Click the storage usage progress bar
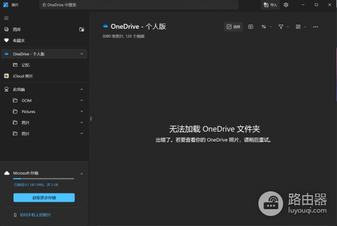Screen dimensions: 337x226 point(44,178)
